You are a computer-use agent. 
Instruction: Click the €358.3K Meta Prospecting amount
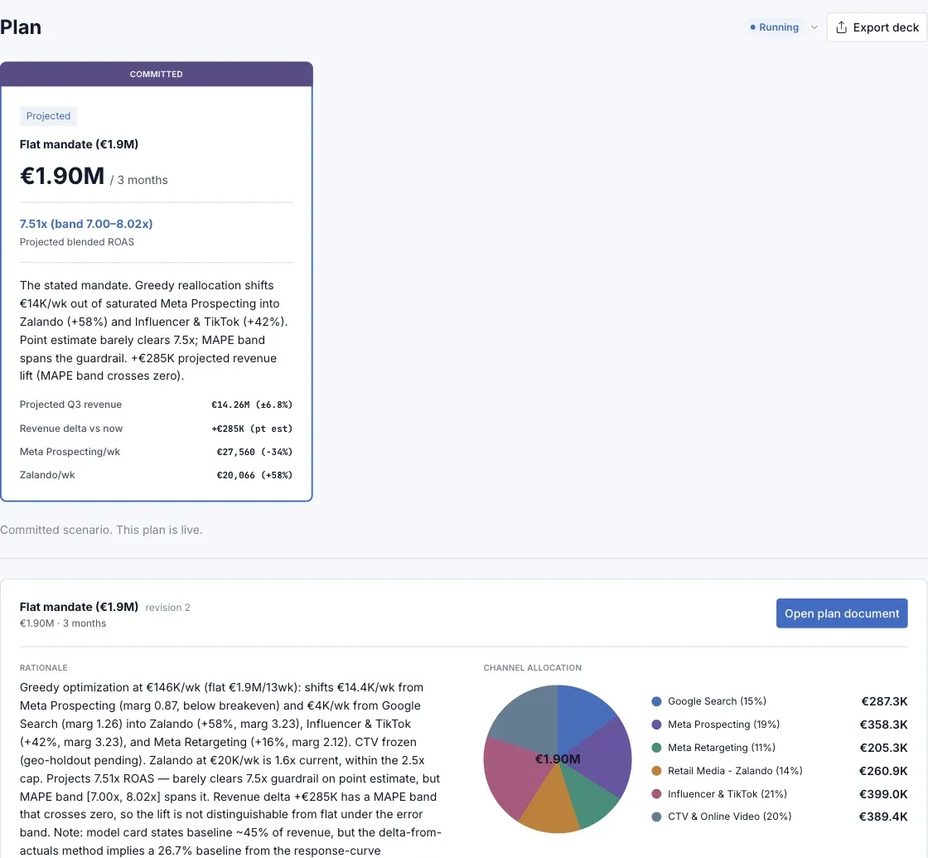click(883, 725)
